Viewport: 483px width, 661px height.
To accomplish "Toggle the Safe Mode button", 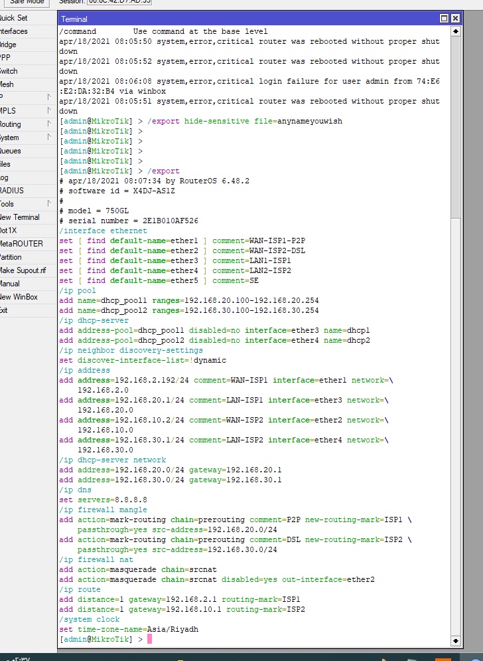I will point(26,2).
